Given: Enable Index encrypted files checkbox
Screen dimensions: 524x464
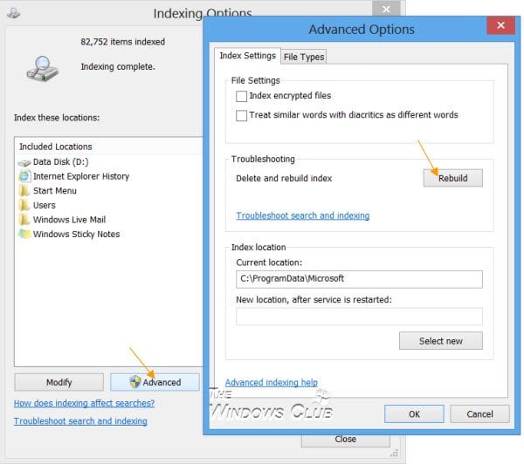Looking at the screenshot, I should point(241,96).
